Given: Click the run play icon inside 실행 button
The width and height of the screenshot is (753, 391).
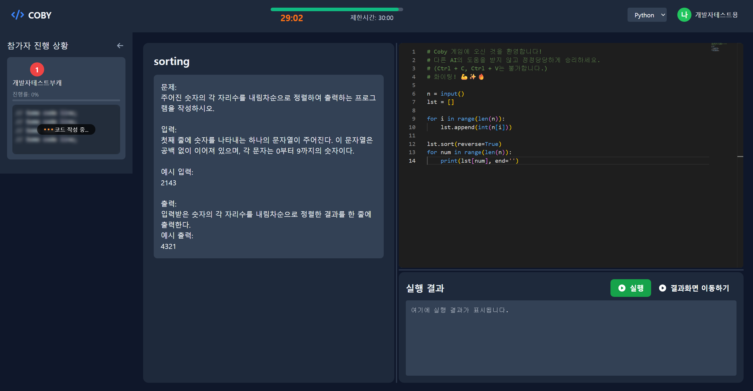Looking at the screenshot, I should [x=621, y=288].
